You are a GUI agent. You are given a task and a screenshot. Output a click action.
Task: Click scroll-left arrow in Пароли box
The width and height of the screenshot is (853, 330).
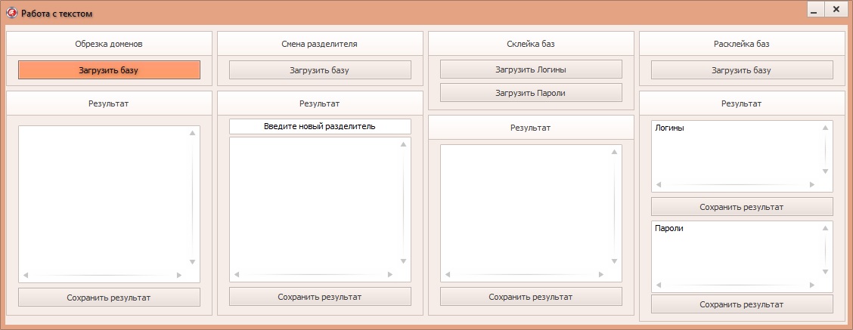click(658, 285)
